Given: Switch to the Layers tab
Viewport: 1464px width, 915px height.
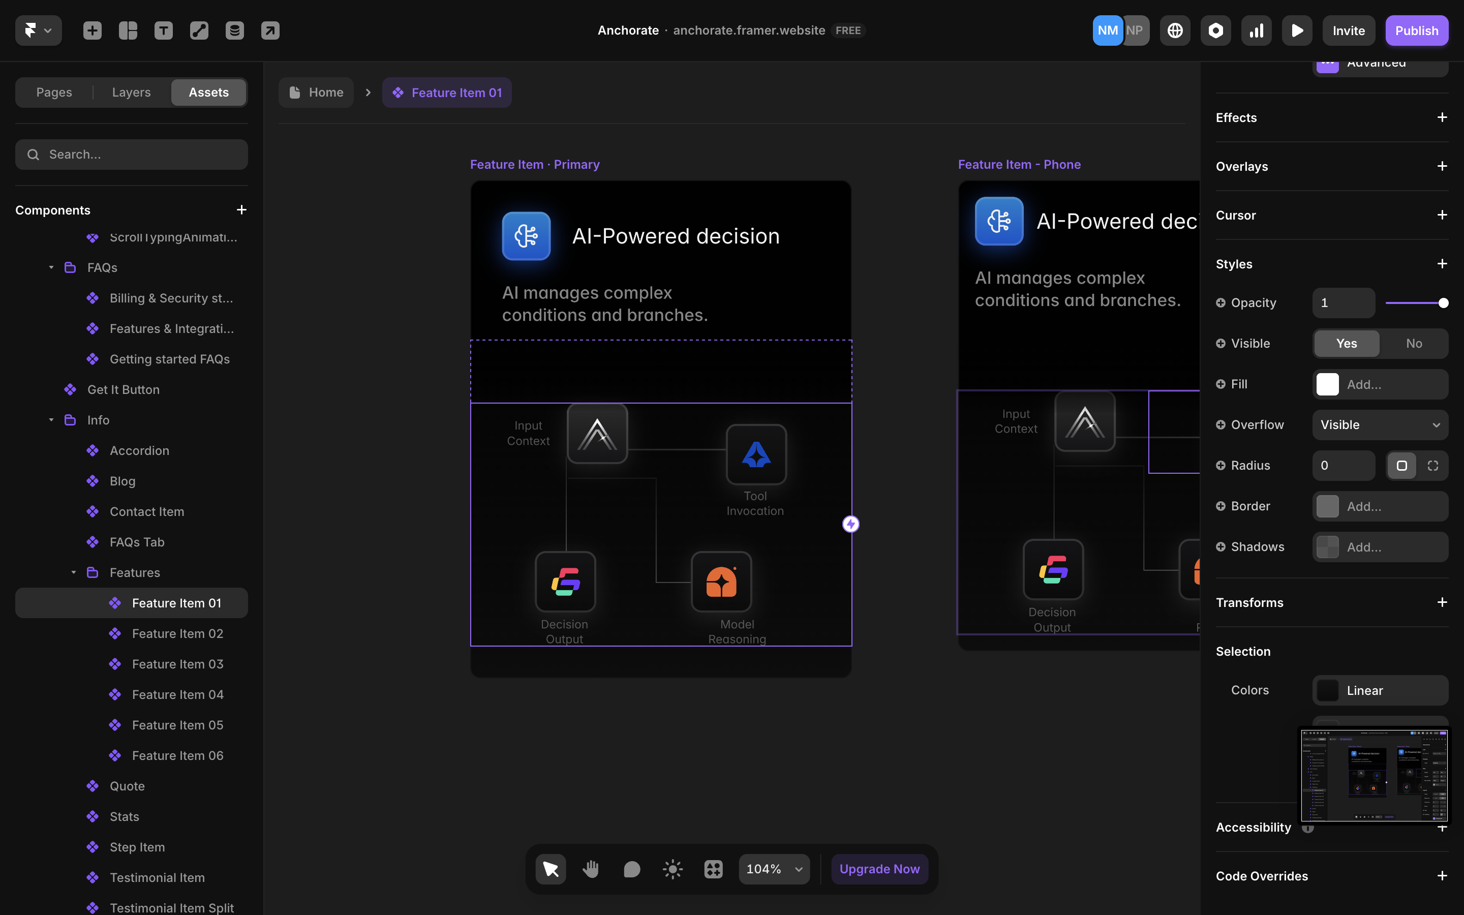Looking at the screenshot, I should [x=131, y=92].
